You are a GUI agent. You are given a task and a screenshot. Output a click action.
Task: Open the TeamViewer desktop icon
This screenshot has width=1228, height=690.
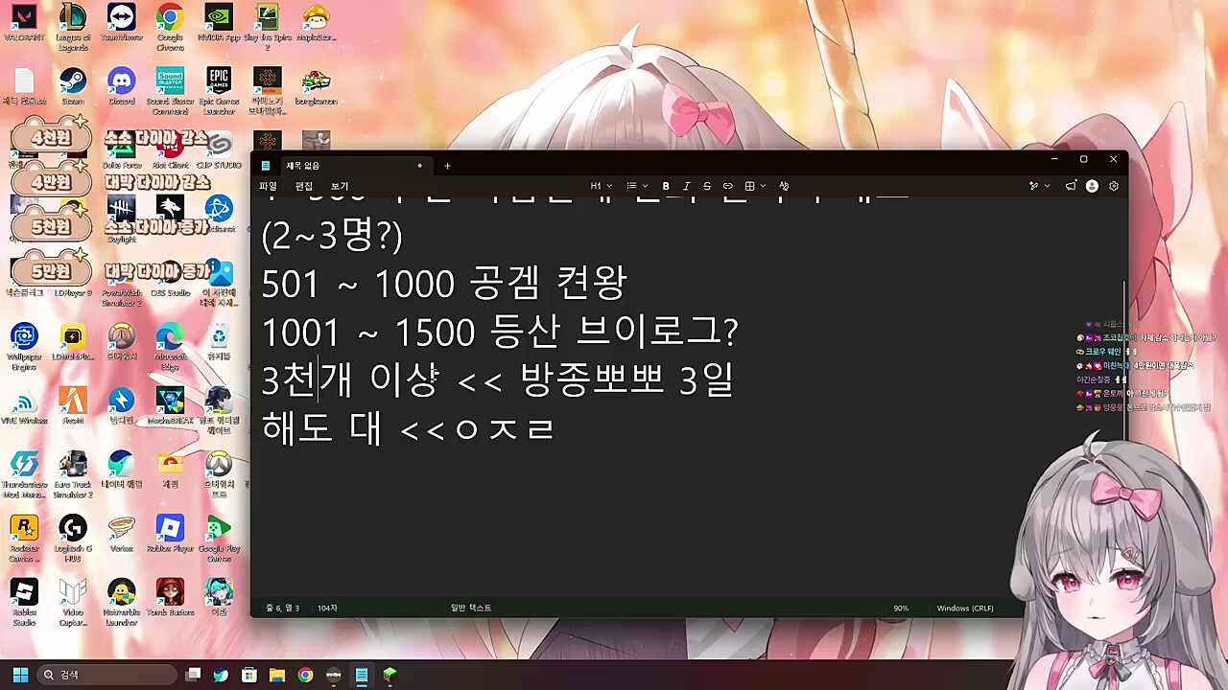pyautogui.click(x=122, y=24)
